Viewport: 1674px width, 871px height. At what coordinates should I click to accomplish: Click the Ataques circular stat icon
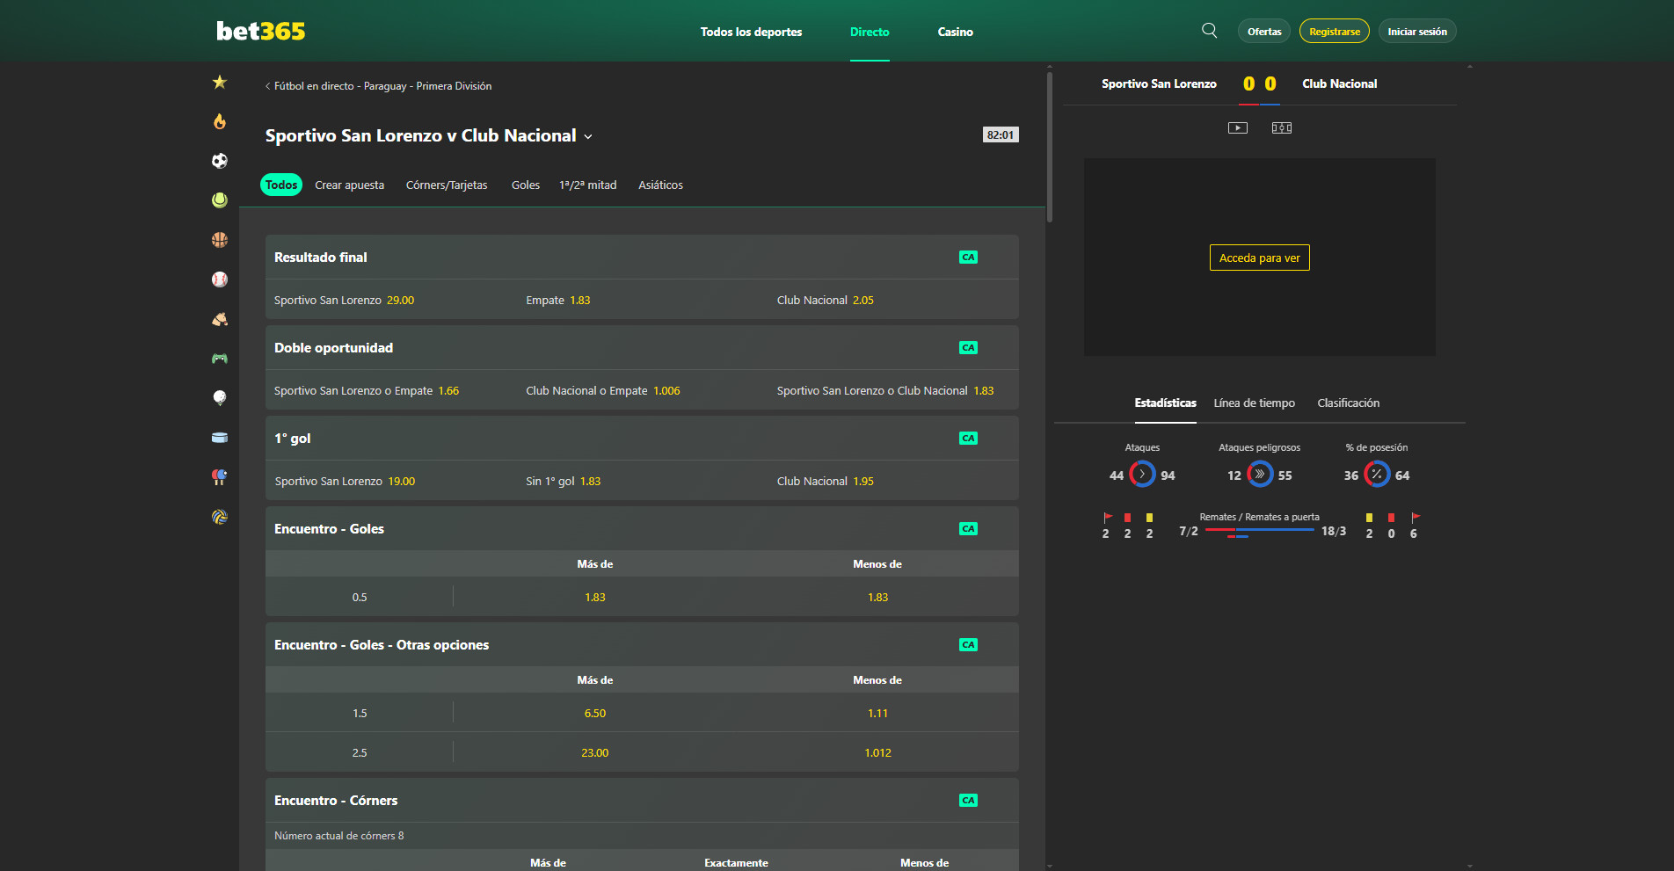click(1142, 475)
